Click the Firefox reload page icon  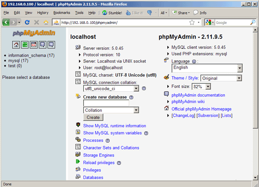27,22
